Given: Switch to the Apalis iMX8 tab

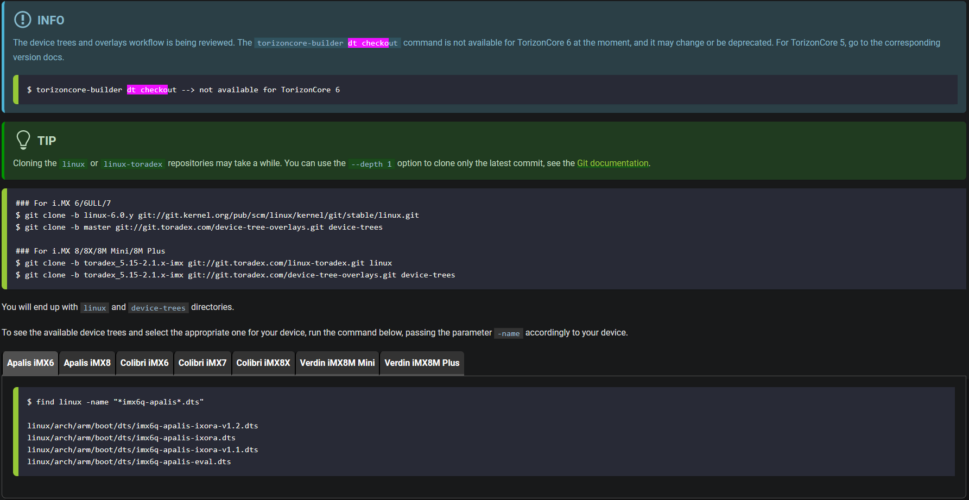Looking at the screenshot, I should click(x=87, y=363).
